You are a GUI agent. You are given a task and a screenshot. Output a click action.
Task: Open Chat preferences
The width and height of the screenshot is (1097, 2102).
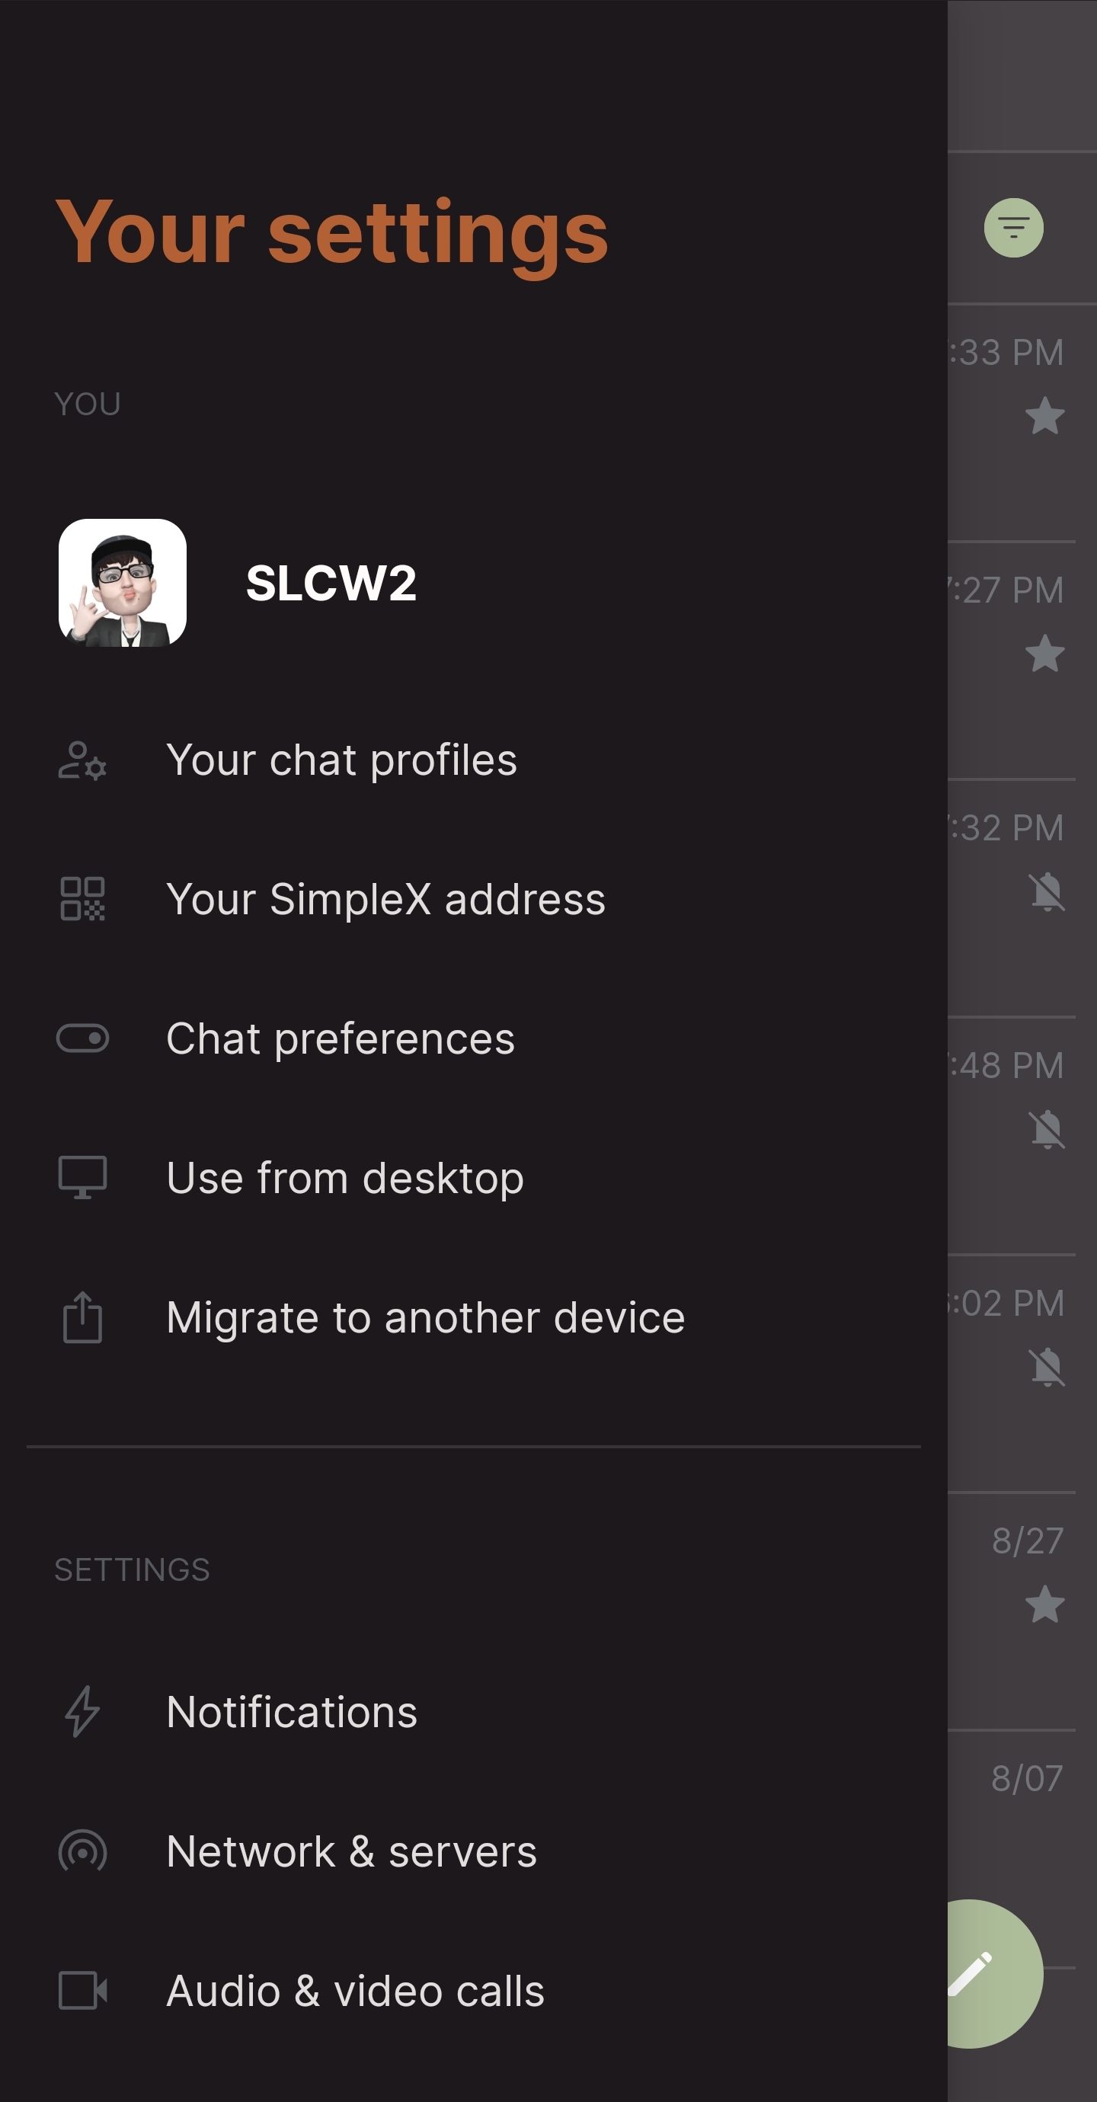pos(341,1038)
